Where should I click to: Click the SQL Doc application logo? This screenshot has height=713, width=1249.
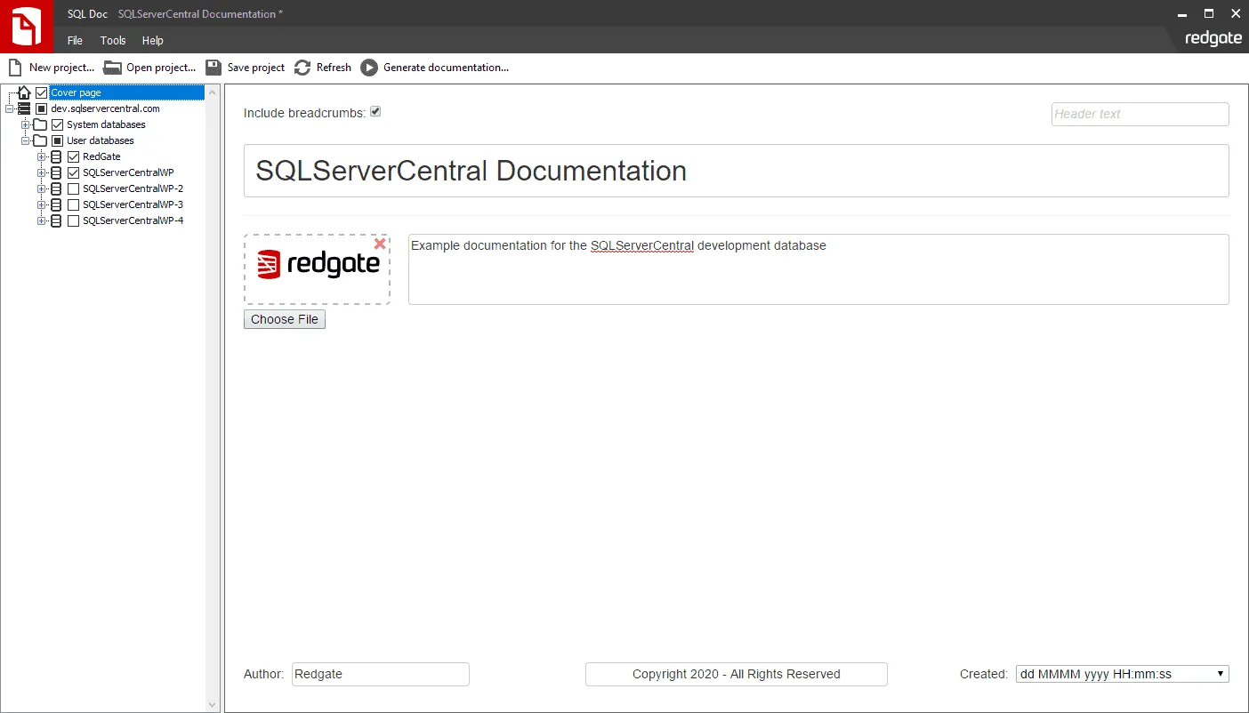[26, 26]
